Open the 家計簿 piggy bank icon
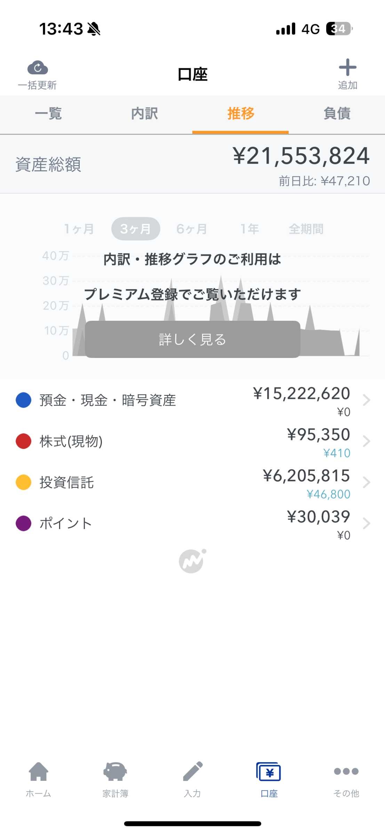 [115, 771]
